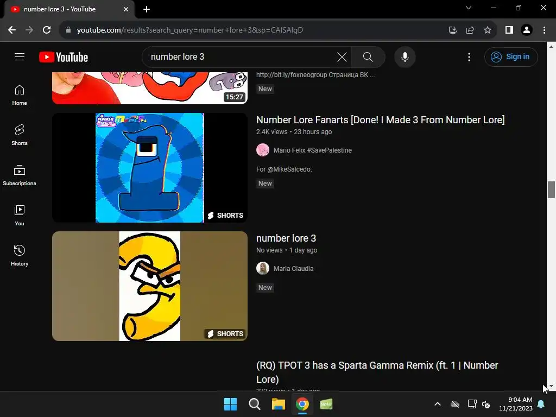Open Chrome profile avatar icon
556x417 pixels.
[x=527, y=30]
